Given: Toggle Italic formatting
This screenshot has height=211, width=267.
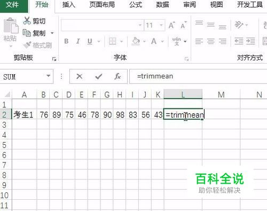Looking at the screenshot, I should click(78, 41).
